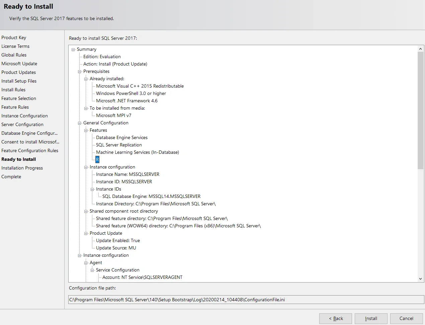Select the Instance Directory tree item
The height and width of the screenshot is (325, 425).
point(156,204)
